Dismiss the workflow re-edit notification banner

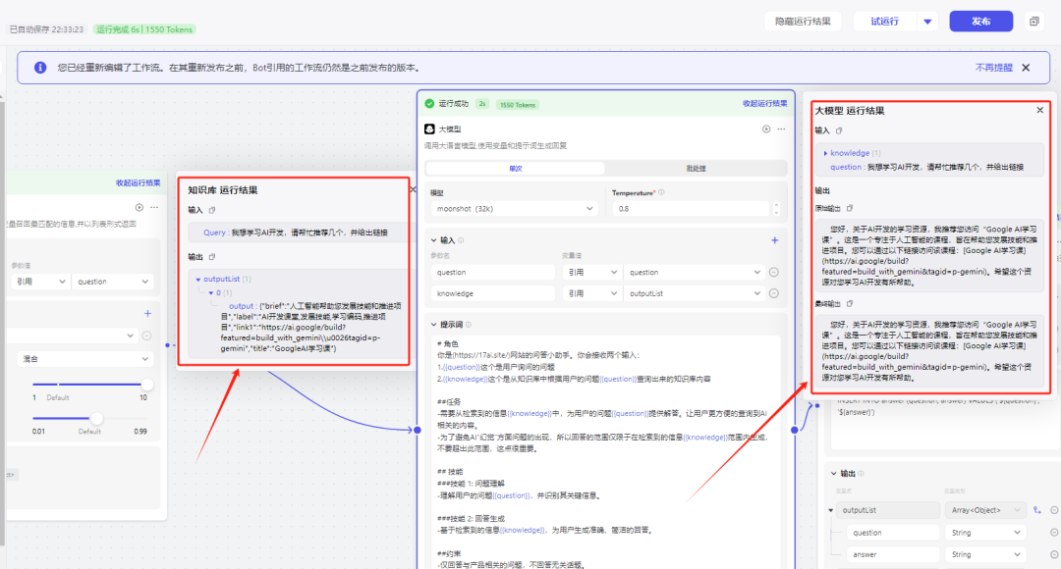point(1026,68)
